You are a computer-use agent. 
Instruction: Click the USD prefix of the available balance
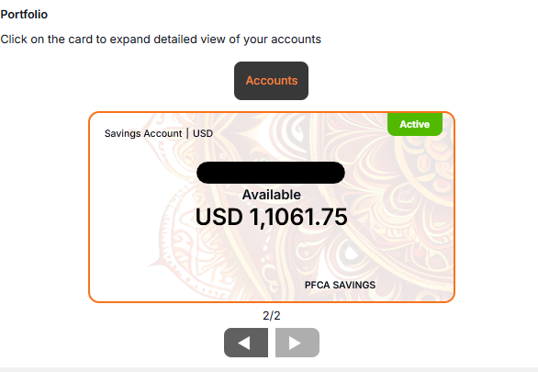click(219, 217)
